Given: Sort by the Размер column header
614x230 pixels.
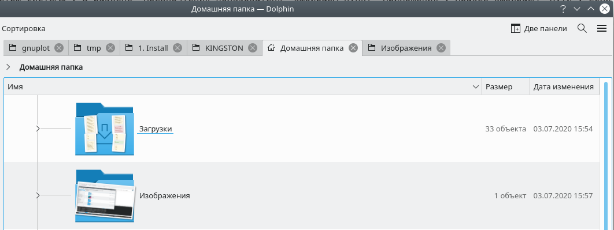Looking at the screenshot, I should 506,86.
